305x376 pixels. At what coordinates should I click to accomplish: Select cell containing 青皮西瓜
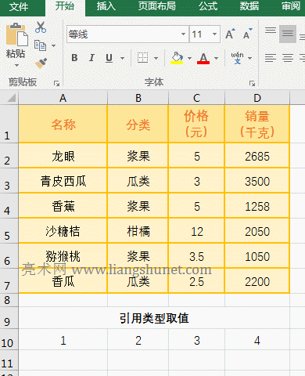tap(63, 181)
